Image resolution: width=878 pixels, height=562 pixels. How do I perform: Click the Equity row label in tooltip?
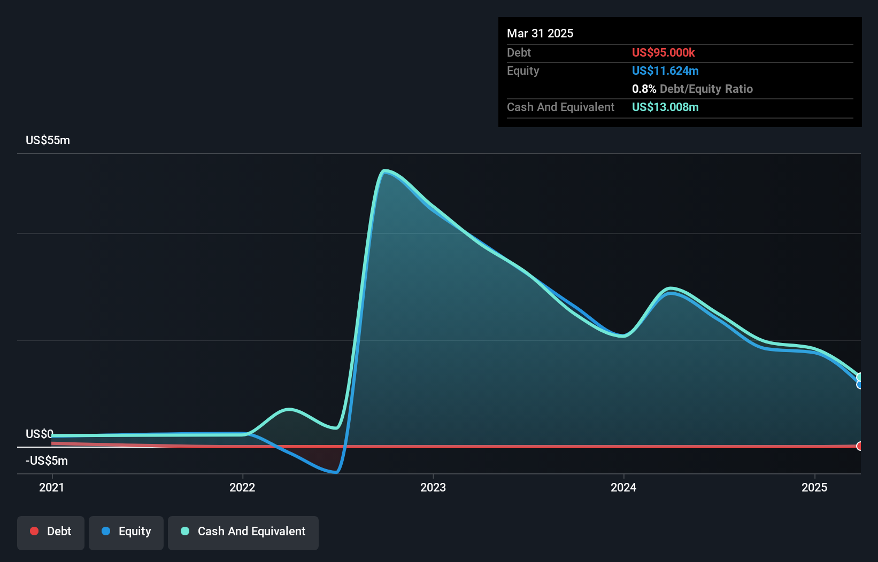[523, 71]
